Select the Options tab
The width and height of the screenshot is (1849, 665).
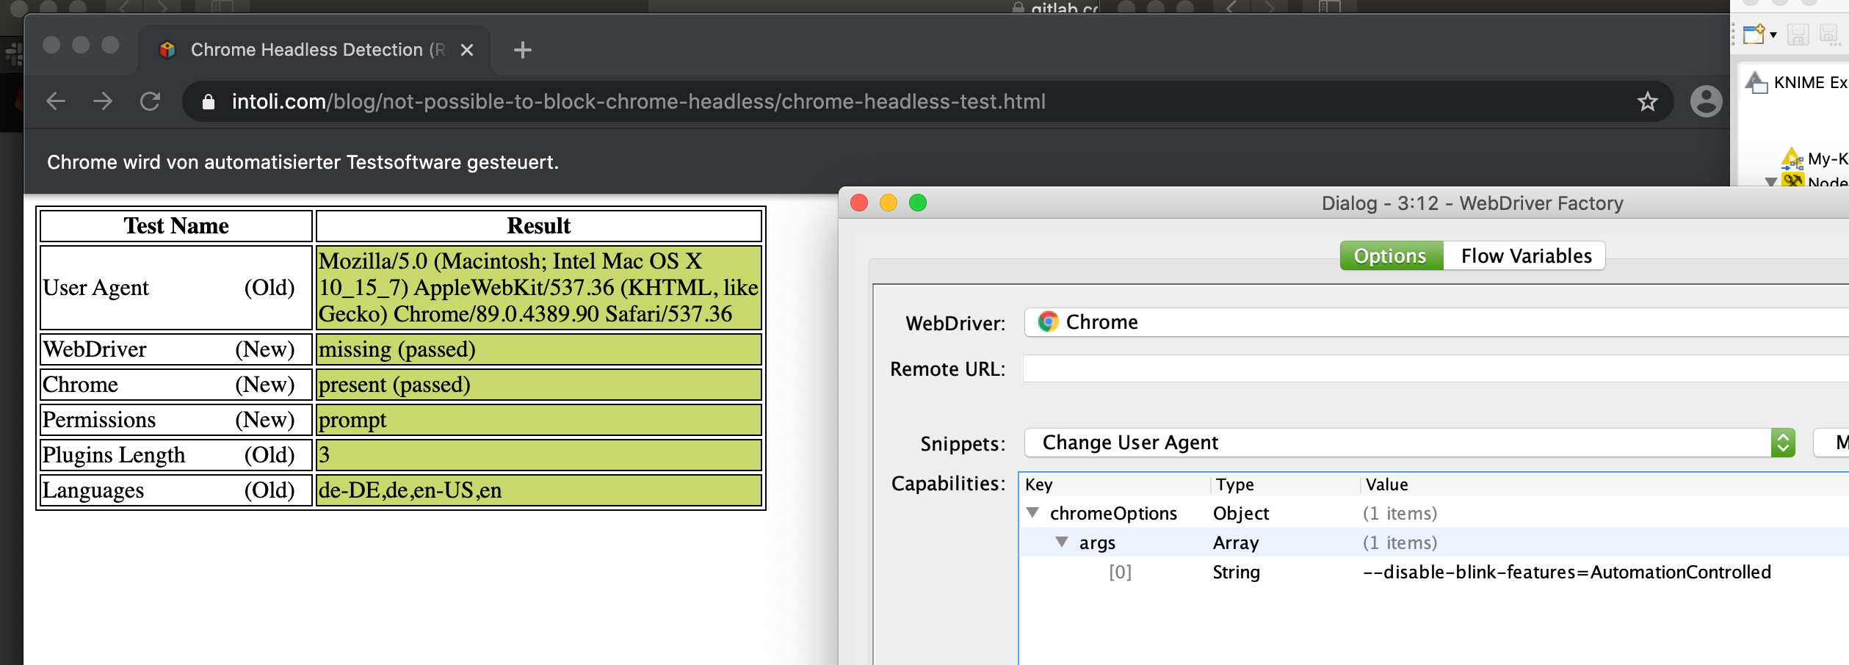pyautogui.click(x=1390, y=256)
